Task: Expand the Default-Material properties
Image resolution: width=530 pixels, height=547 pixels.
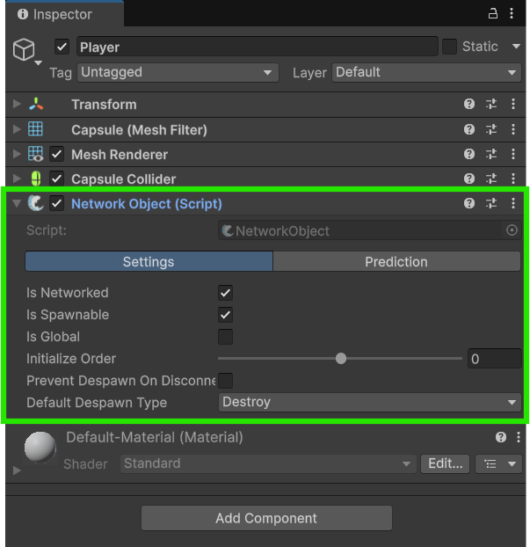Action: tap(17, 470)
